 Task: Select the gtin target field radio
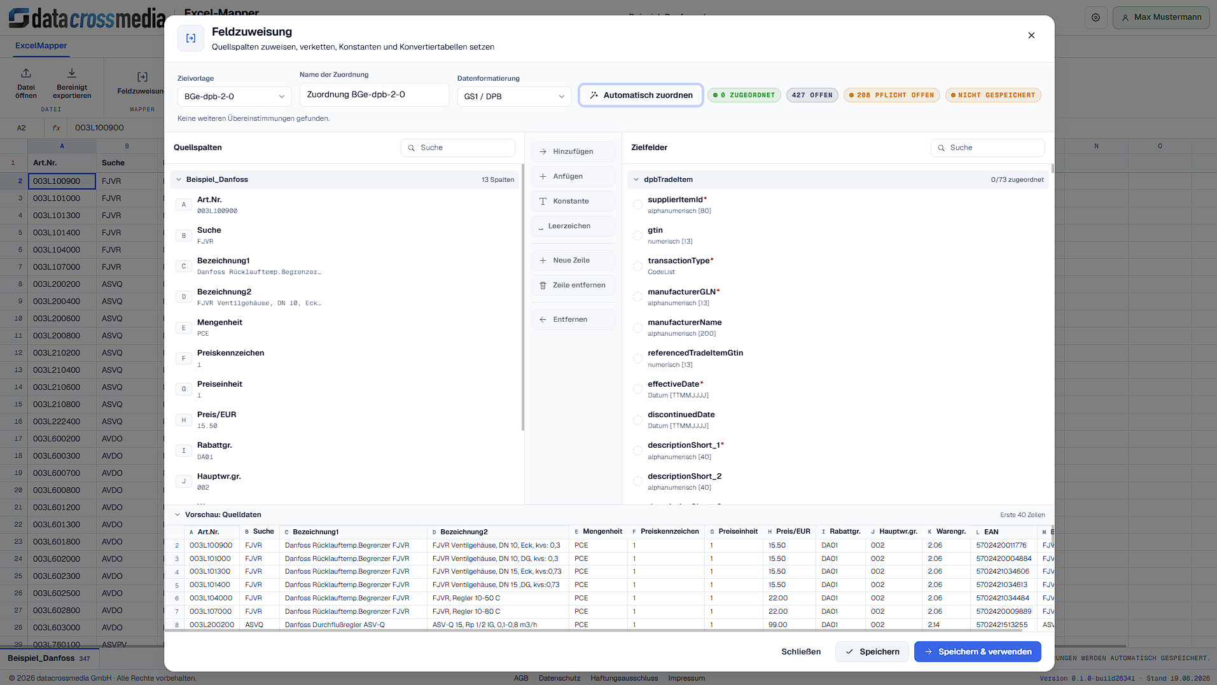tap(637, 235)
